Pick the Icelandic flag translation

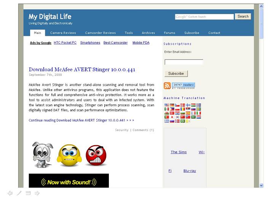199,105
